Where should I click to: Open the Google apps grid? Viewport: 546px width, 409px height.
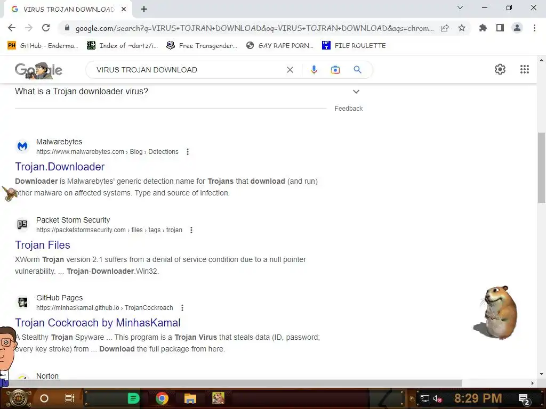point(525,69)
